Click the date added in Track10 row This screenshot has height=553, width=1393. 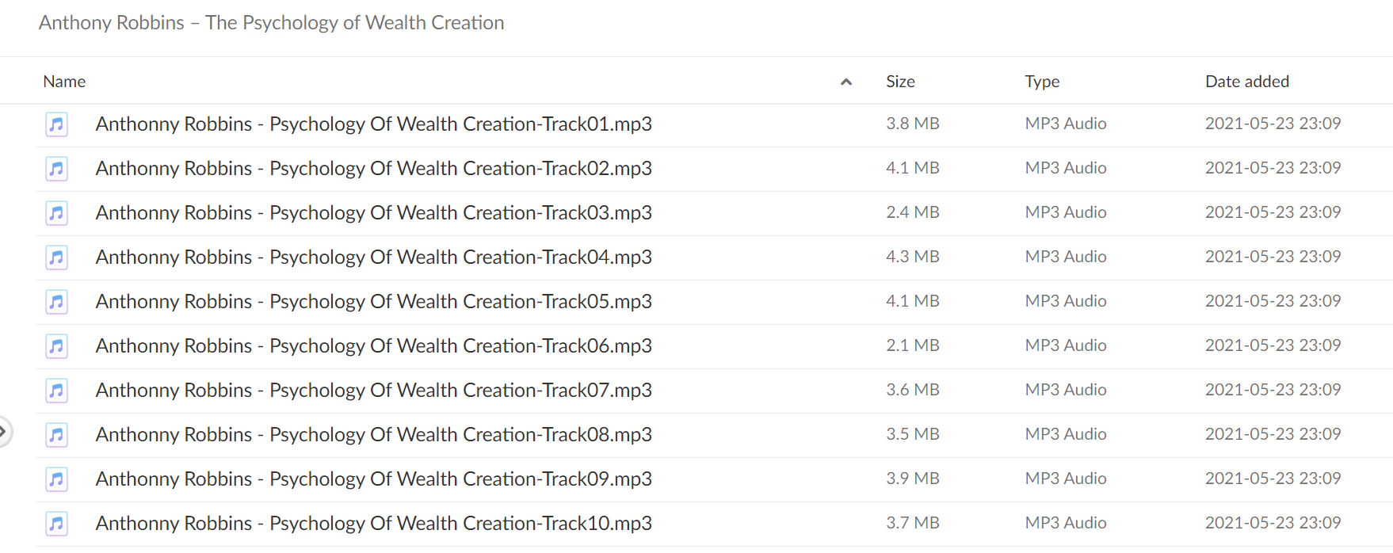point(1273,523)
